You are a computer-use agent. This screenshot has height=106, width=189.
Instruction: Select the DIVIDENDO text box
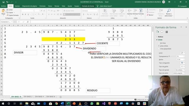click(x=94, y=49)
